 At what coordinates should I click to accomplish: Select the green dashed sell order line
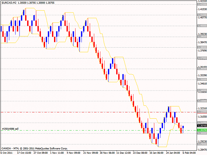point(99,130)
